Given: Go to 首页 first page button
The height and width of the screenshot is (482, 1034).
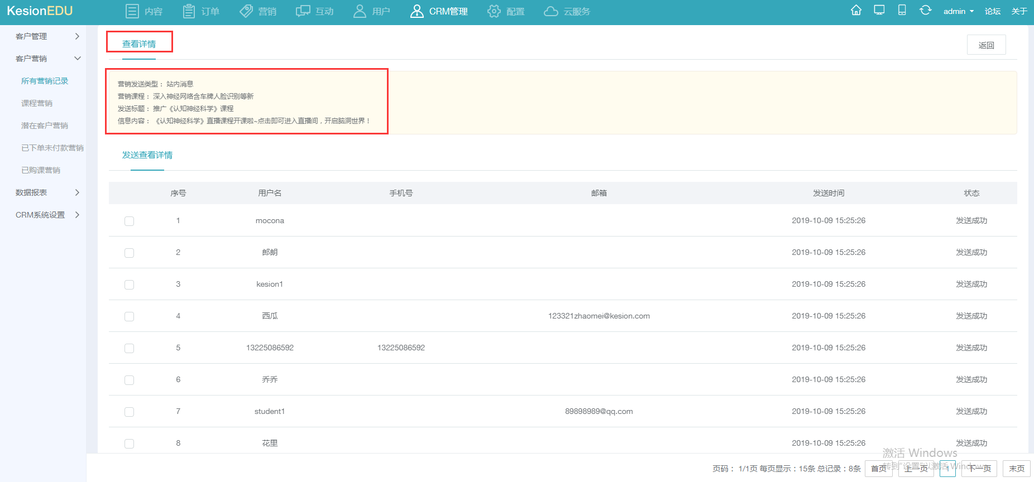Looking at the screenshot, I should click(879, 468).
